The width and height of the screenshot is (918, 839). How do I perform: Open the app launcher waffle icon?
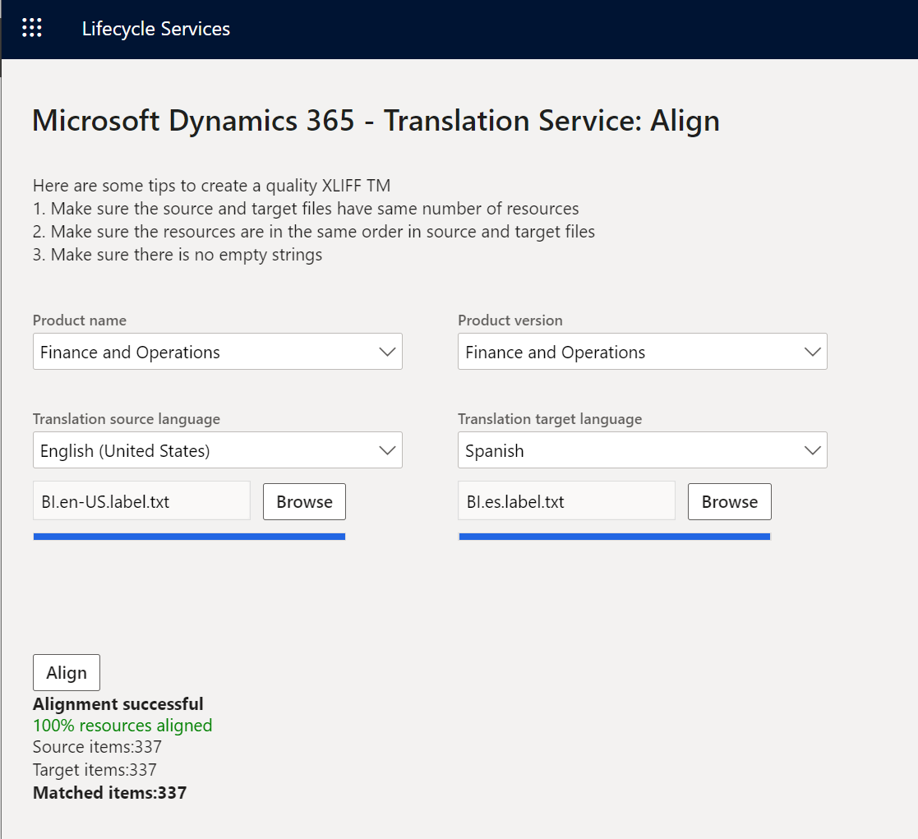pos(31,27)
